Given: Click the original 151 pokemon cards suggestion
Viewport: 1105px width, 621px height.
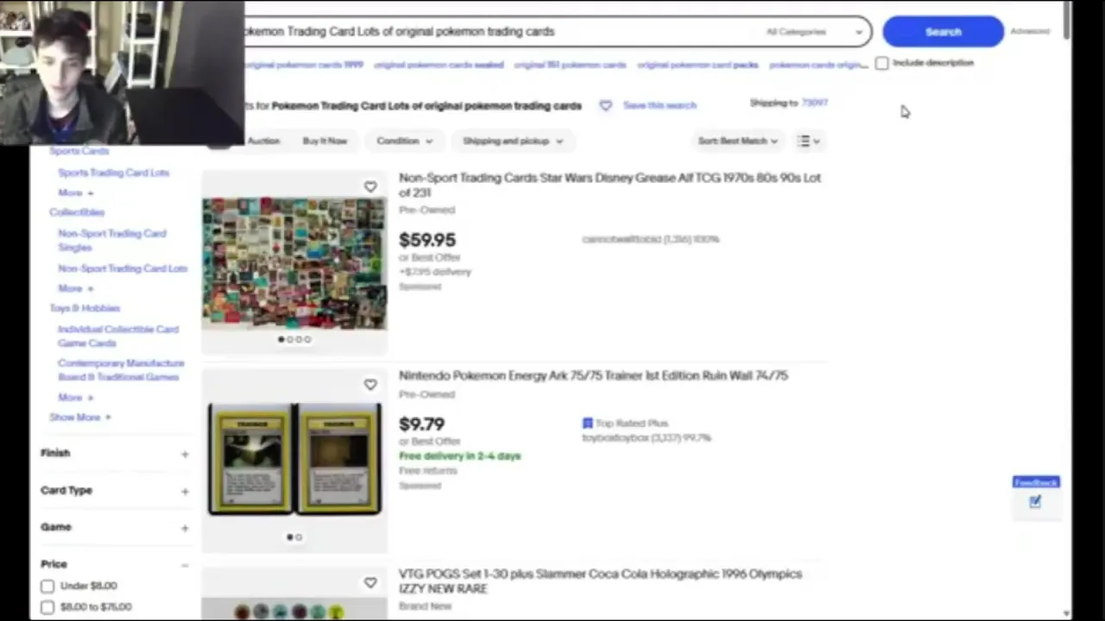Looking at the screenshot, I should click(x=570, y=65).
